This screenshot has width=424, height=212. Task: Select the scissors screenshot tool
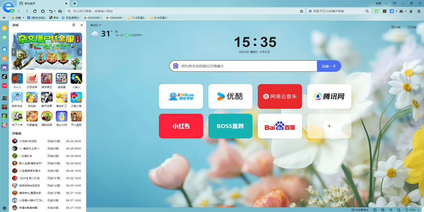coord(401,11)
